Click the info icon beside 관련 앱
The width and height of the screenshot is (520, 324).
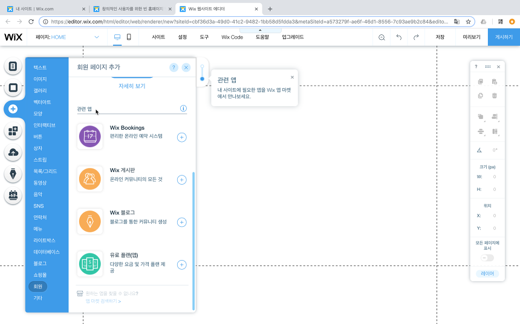[x=183, y=109]
